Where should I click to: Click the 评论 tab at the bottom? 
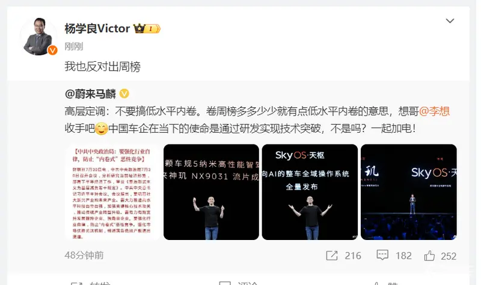(239, 283)
